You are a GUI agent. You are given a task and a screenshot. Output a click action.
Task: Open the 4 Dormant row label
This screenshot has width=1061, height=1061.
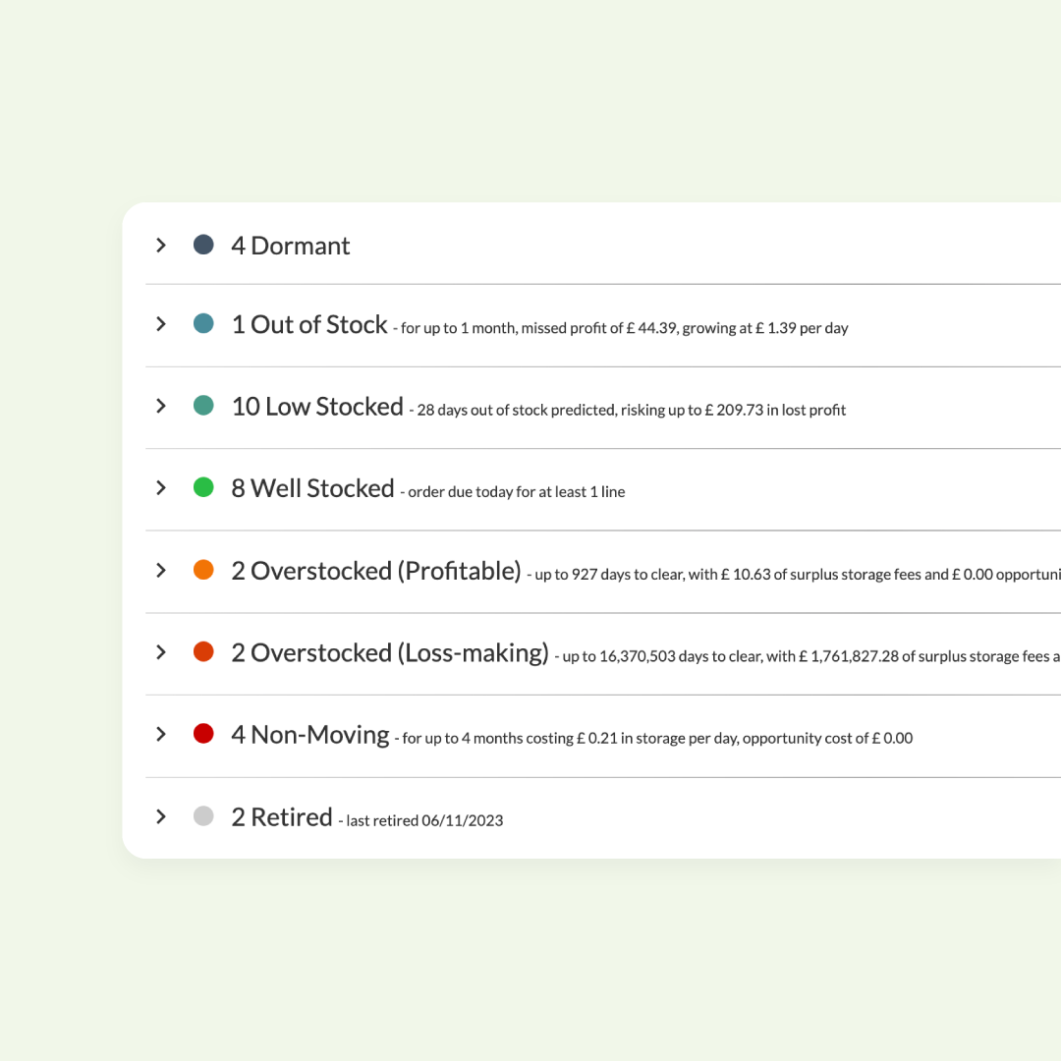(x=291, y=246)
